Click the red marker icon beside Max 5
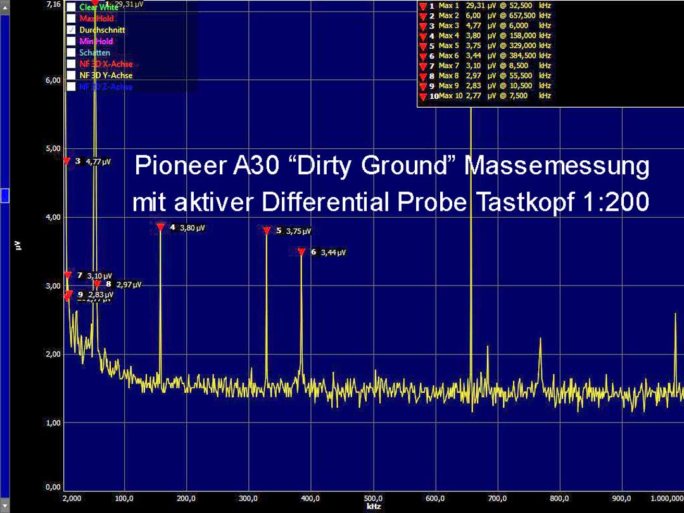This screenshot has height=513, width=684. (422, 47)
